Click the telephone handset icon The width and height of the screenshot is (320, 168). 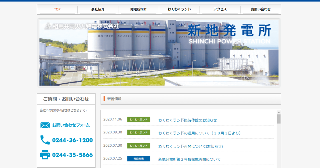[x=45, y=140]
